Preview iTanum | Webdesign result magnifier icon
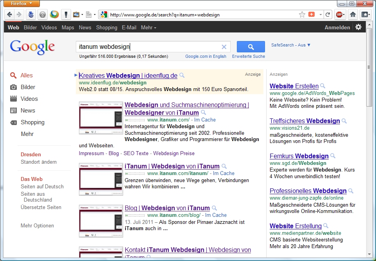This screenshot has width=376, height=261. [x=224, y=166]
